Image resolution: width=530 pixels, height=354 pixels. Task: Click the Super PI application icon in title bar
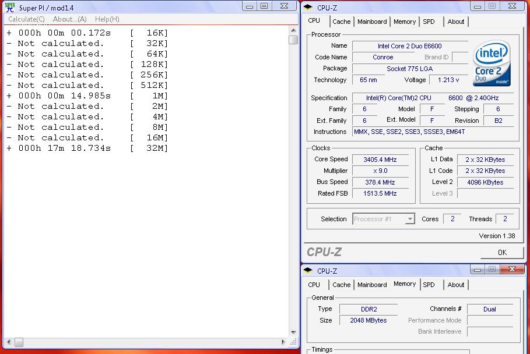pos(9,8)
